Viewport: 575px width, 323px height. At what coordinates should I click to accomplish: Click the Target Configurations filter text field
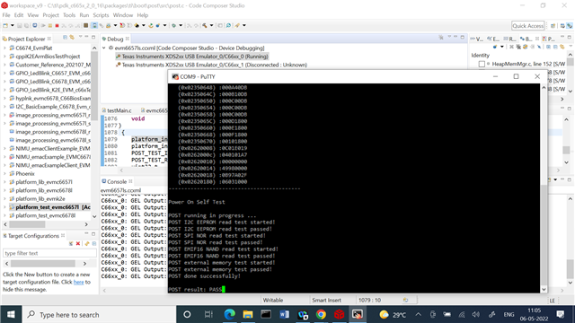click(x=49, y=253)
